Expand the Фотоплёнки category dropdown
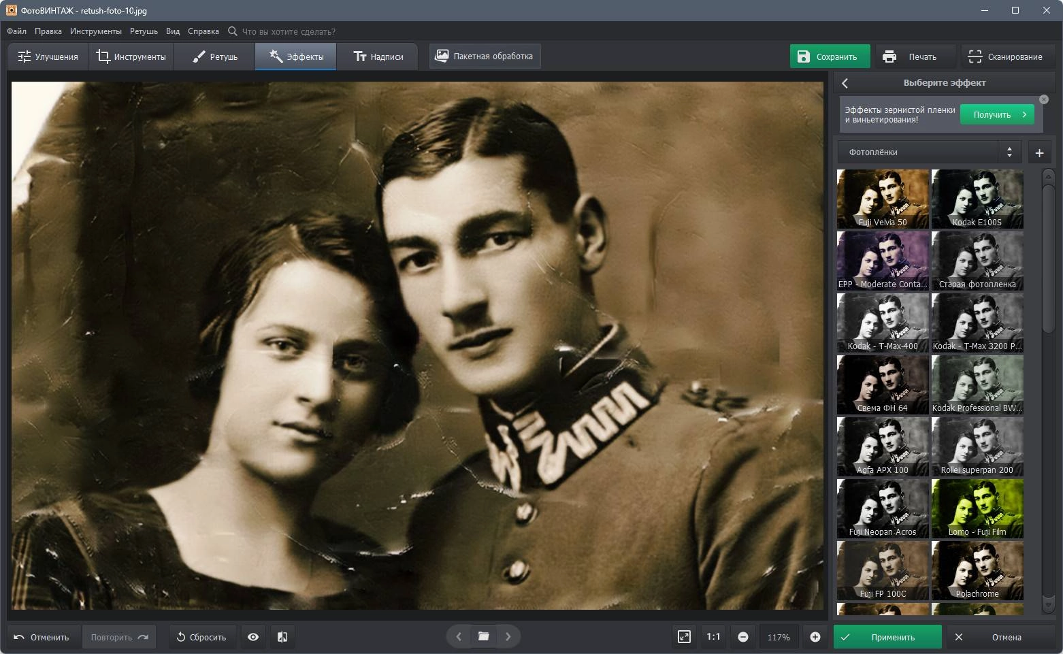 click(x=929, y=152)
